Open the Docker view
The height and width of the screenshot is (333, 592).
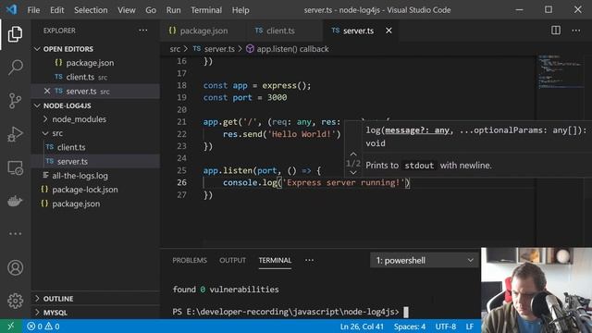click(15, 201)
